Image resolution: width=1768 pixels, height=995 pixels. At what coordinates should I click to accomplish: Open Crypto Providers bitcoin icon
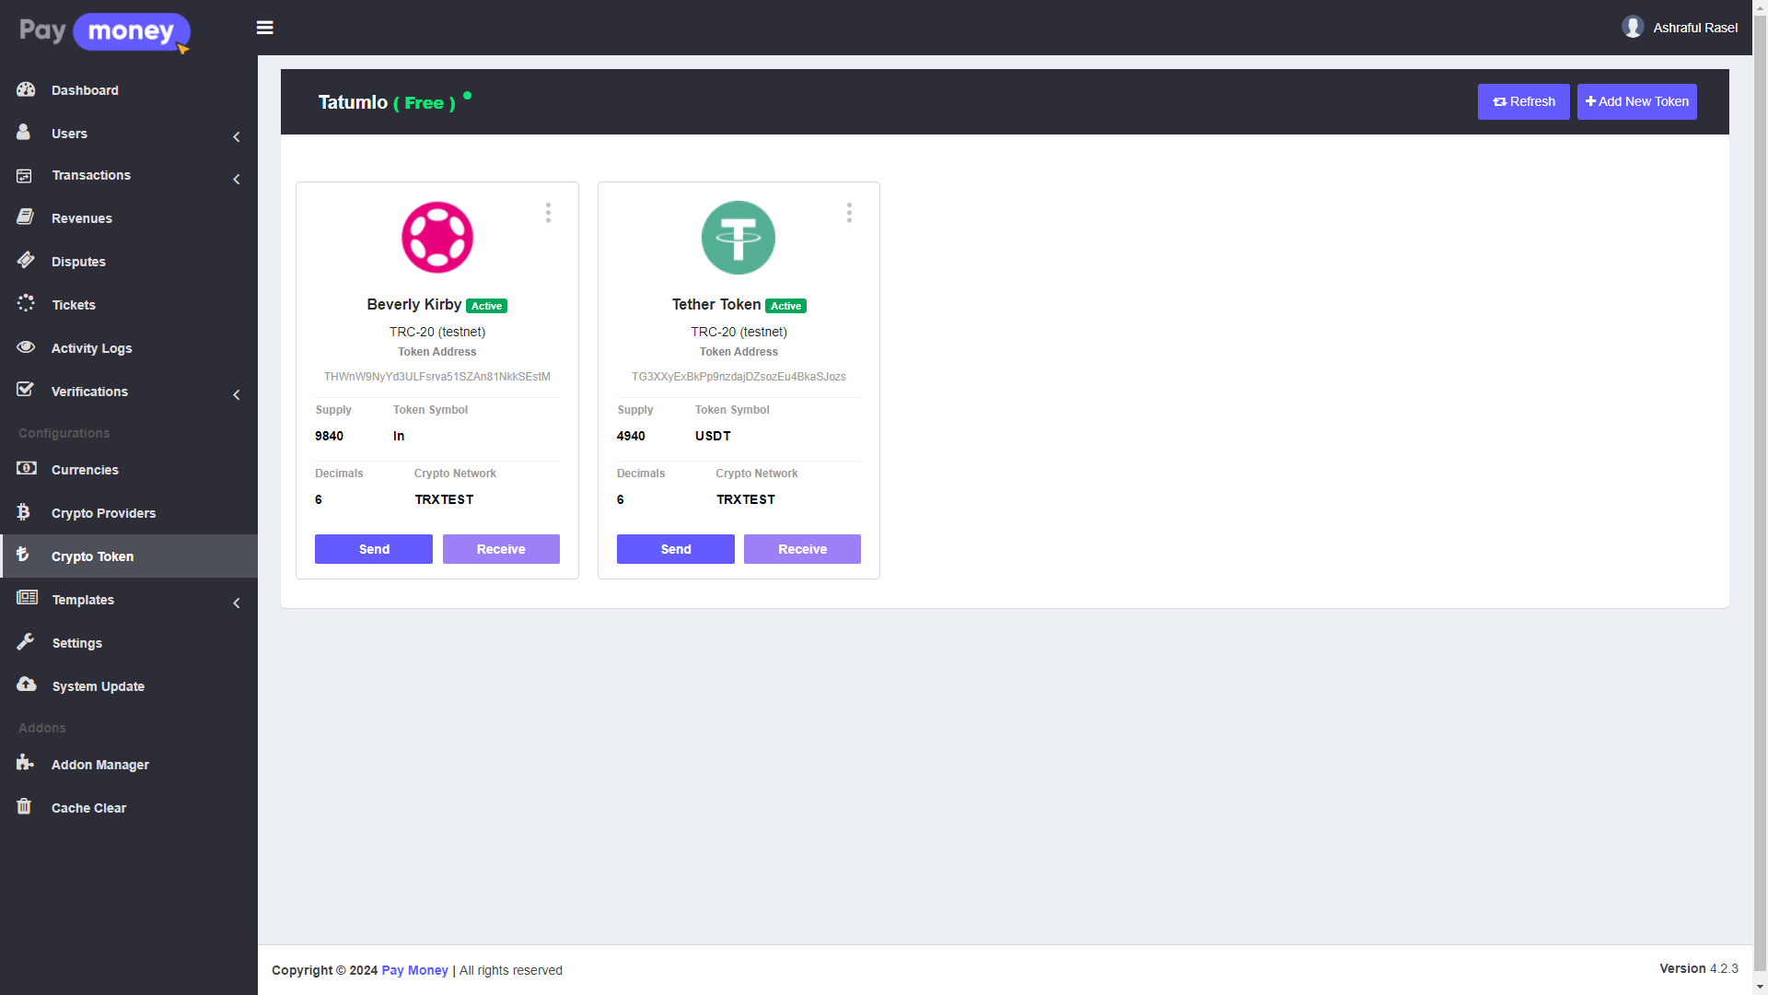pyautogui.click(x=24, y=512)
